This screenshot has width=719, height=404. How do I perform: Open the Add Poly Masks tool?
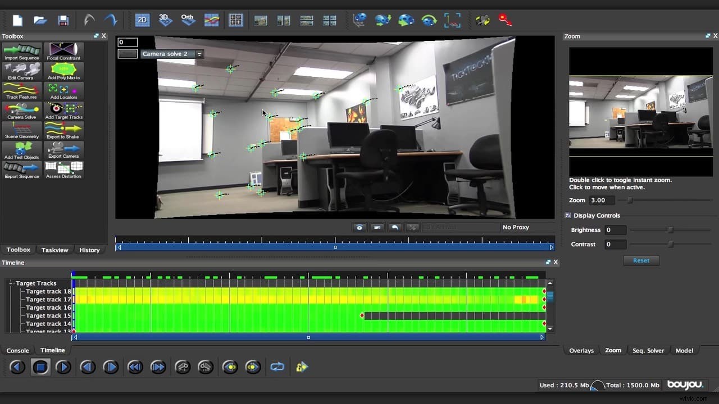coord(63,70)
